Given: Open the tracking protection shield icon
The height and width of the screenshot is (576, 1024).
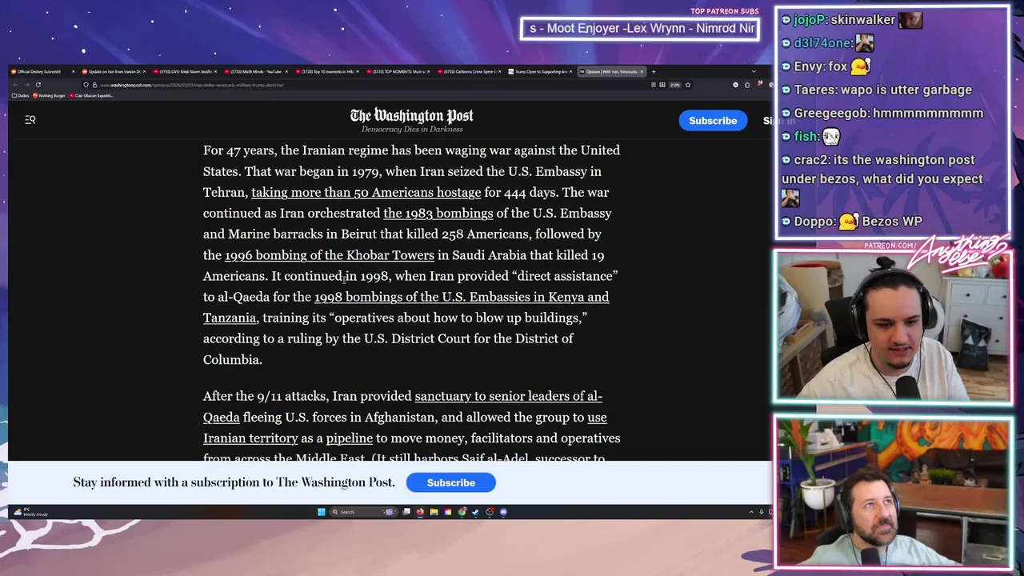Looking at the screenshot, I should tap(86, 85).
